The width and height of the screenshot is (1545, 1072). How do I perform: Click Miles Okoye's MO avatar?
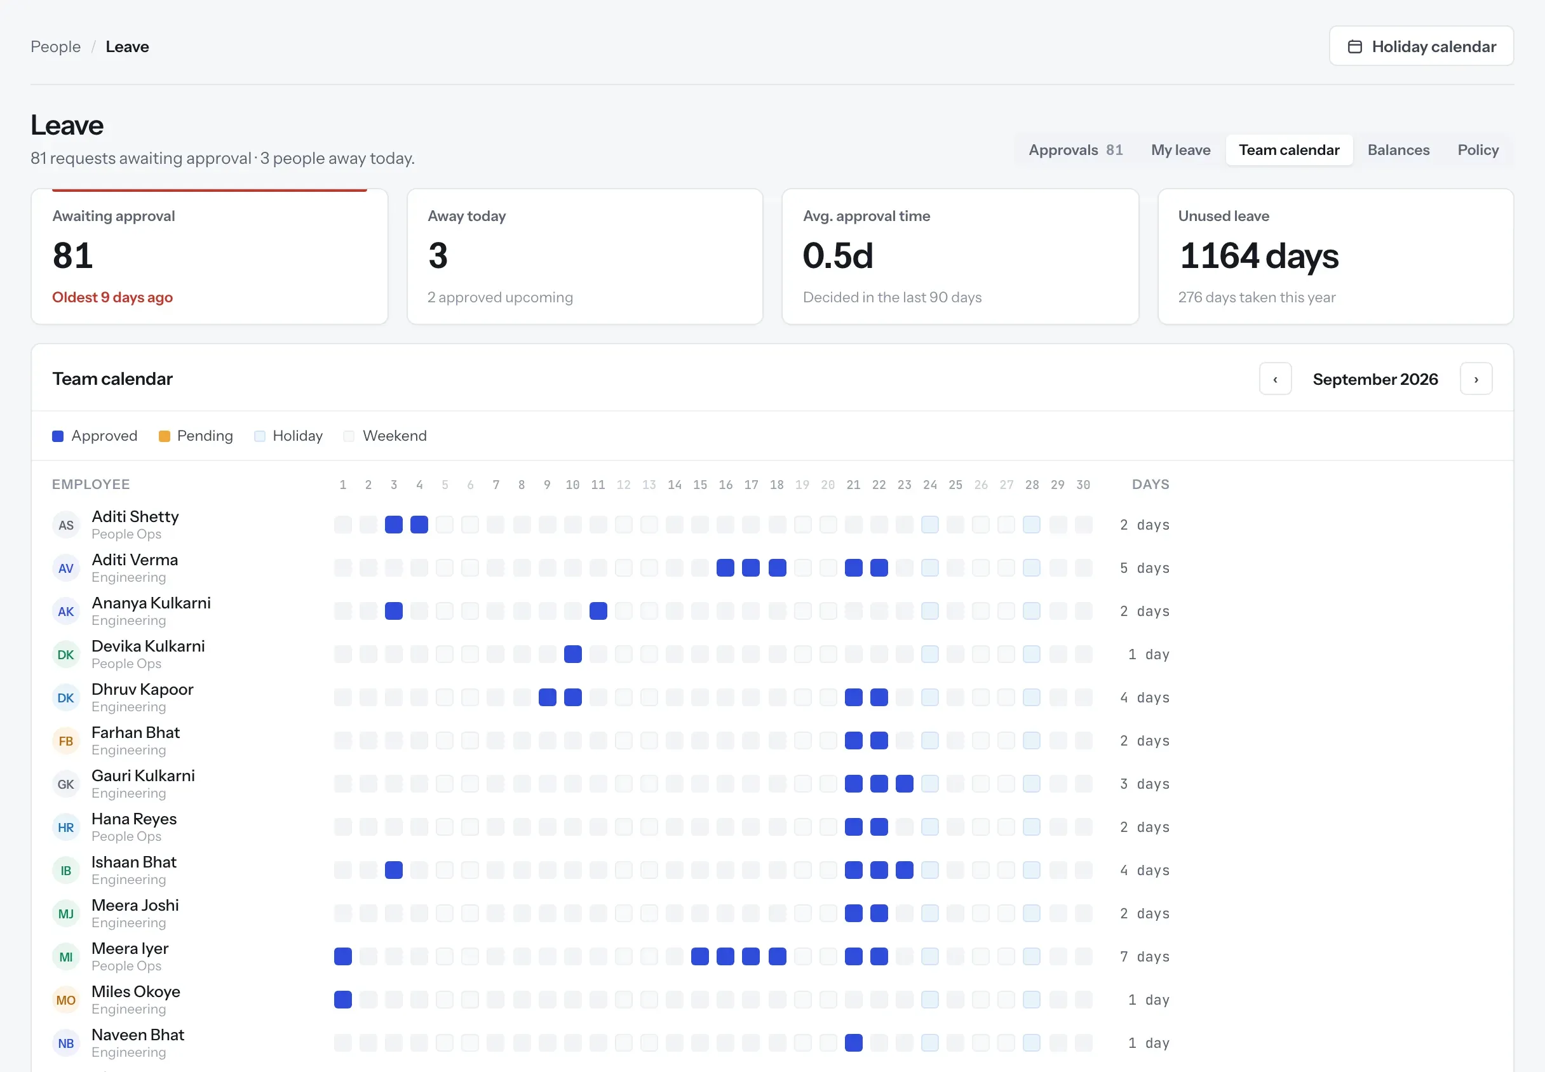tap(66, 1000)
